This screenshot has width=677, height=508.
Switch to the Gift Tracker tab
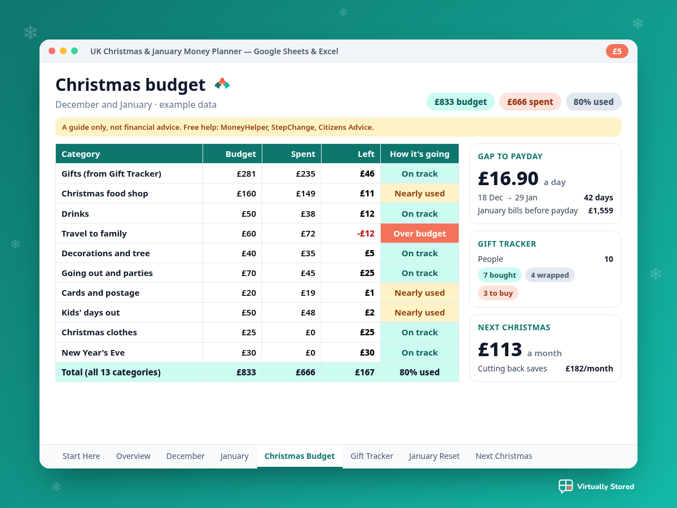[372, 456]
